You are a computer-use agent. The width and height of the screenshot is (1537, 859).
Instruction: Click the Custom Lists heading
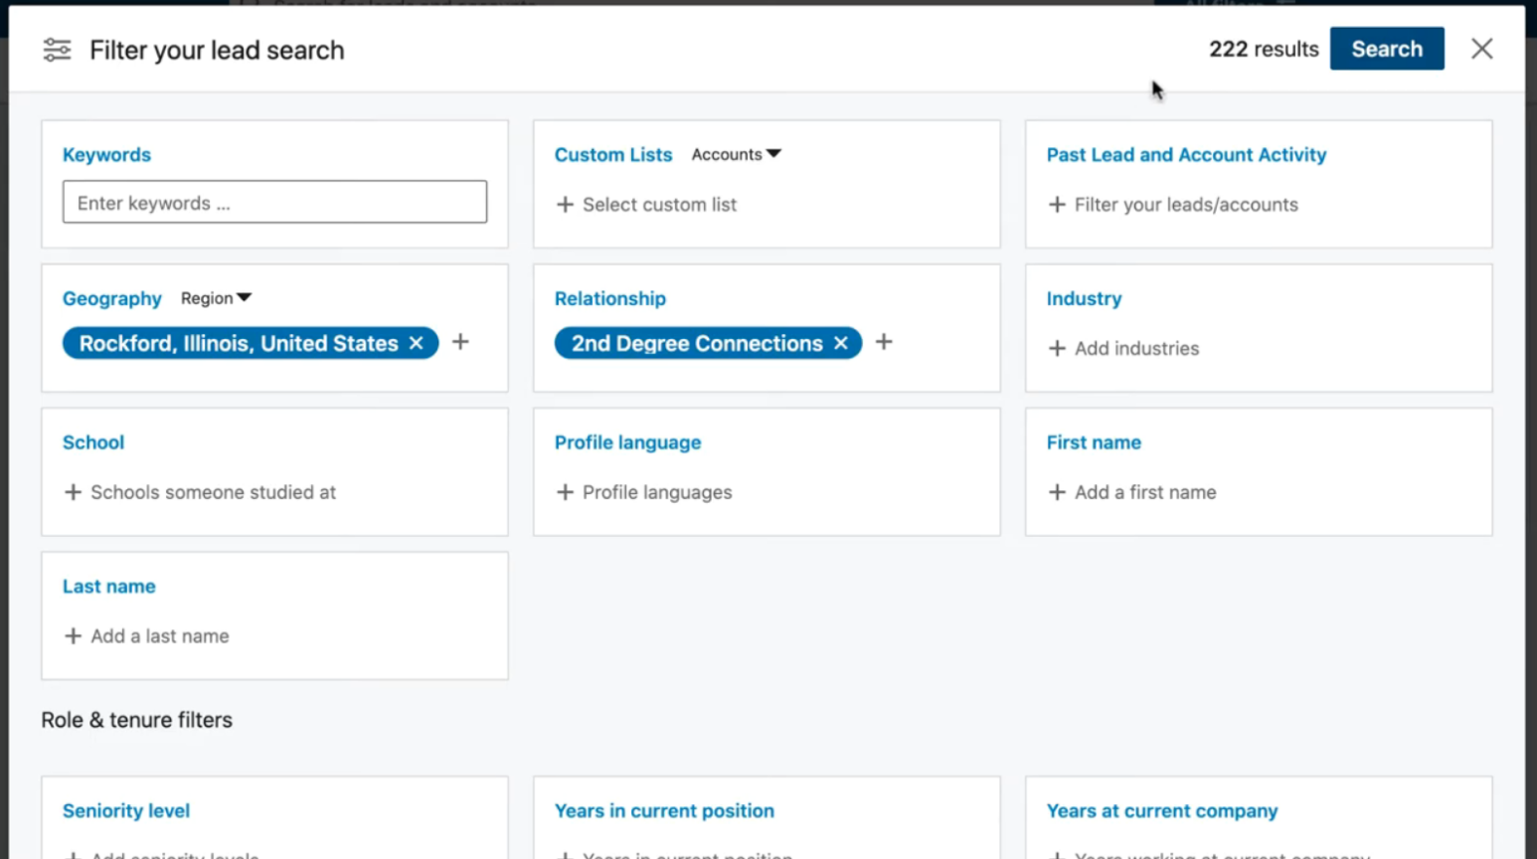tap(613, 155)
